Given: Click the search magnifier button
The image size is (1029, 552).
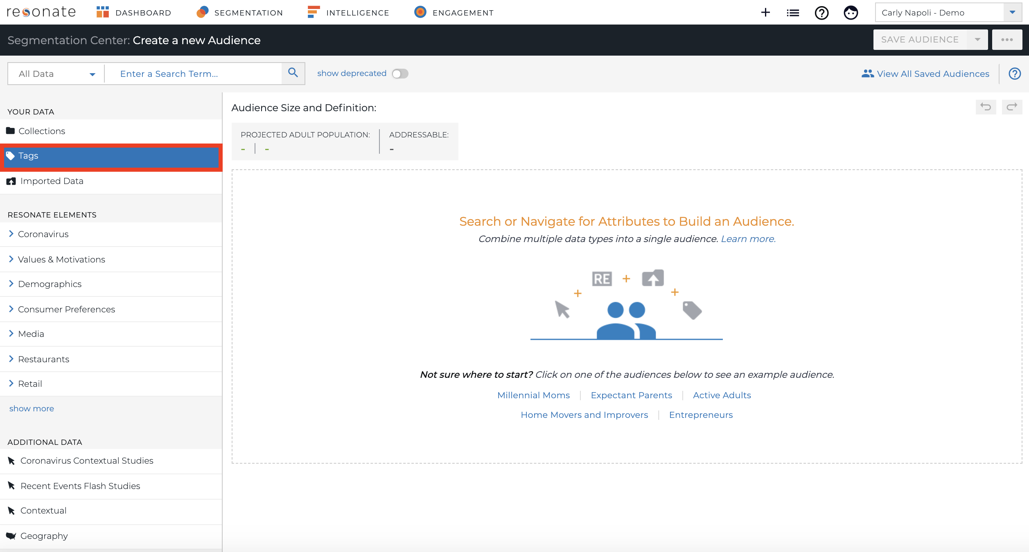Looking at the screenshot, I should pyautogui.click(x=293, y=73).
